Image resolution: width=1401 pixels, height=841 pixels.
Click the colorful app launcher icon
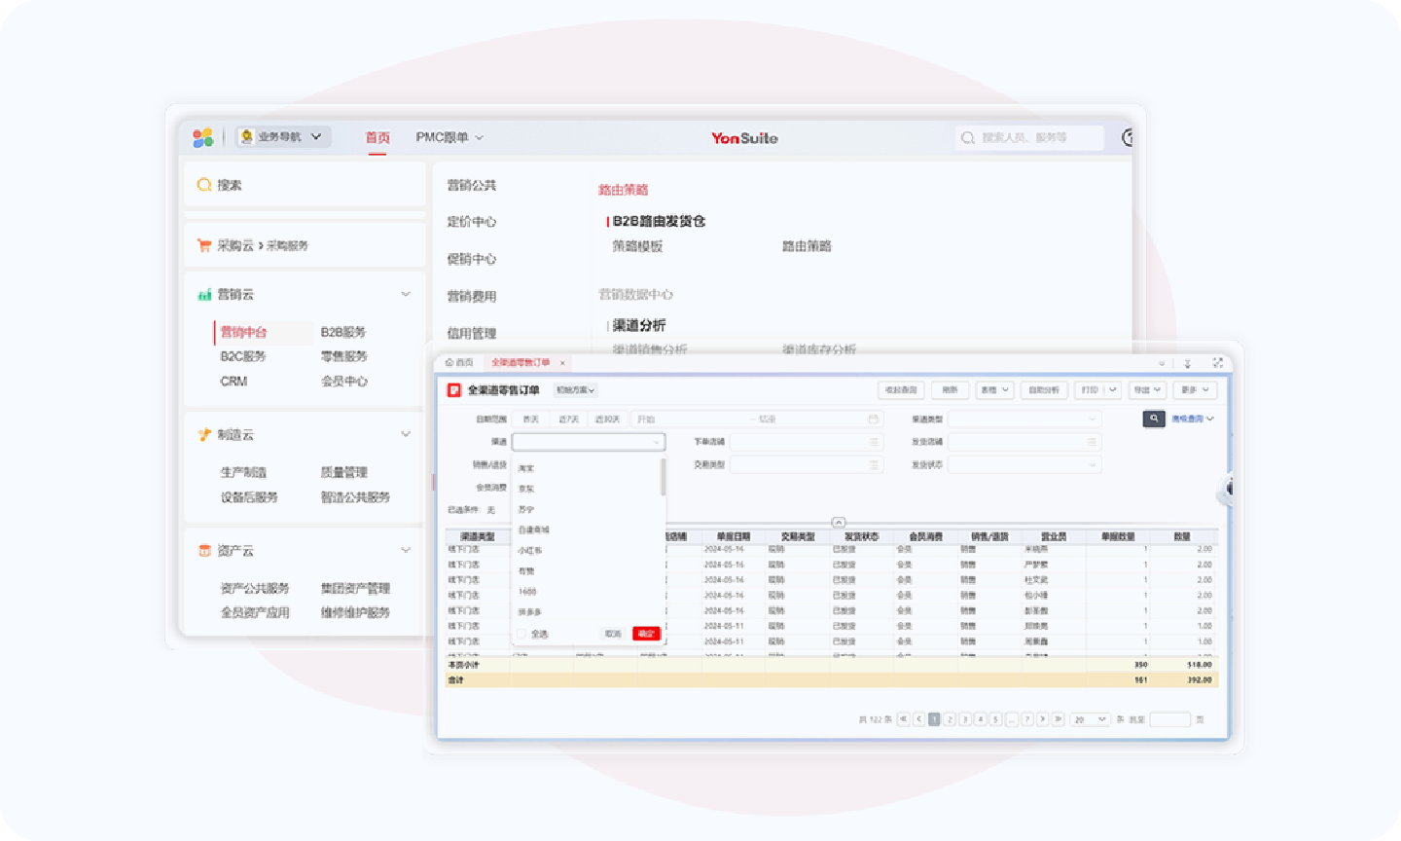(202, 137)
